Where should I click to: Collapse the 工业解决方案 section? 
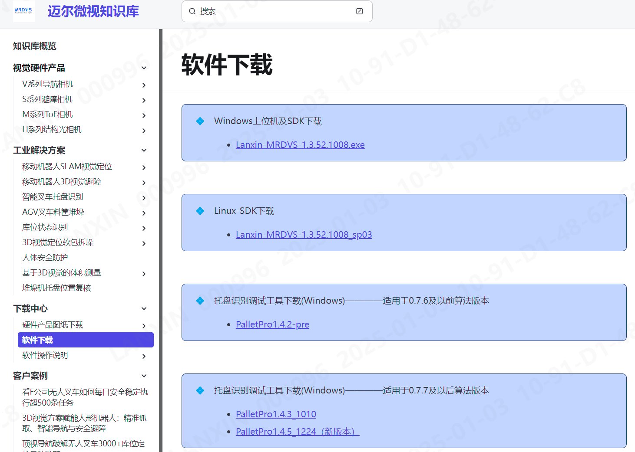tap(144, 151)
